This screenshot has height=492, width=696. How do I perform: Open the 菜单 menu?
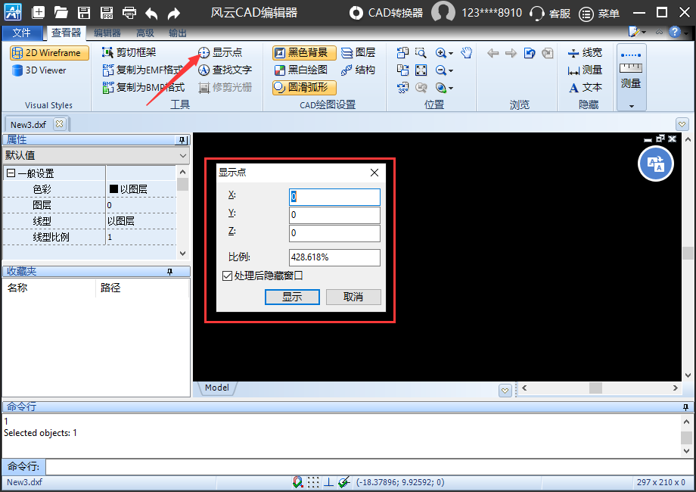[x=599, y=14]
